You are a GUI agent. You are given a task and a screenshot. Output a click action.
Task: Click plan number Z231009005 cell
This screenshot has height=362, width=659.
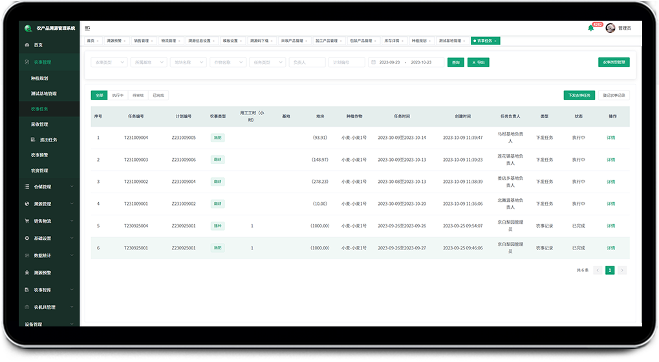[x=184, y=138]
